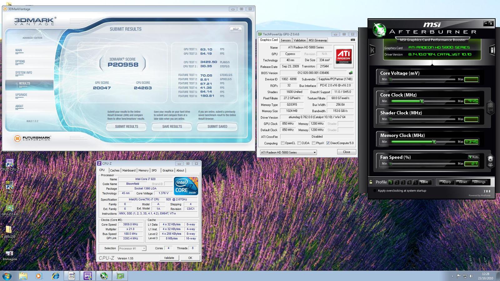Image resolution: width=500 pixels, height=281 pixels.
Task: Open the p95v259 desktop folder
Action: (x=10, y=232)
